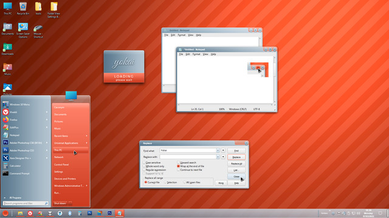The width and height of the screenshot is (389, 218).
Task: Select Current file replace range
Action: click(152, 182)
